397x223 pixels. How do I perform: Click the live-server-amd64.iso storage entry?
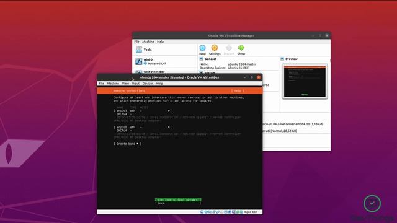pos(293,124)
